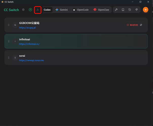Add a new provider with the orange plus button
The width and height of the screenshot is (153, 126).
click(x=146, y=10)
